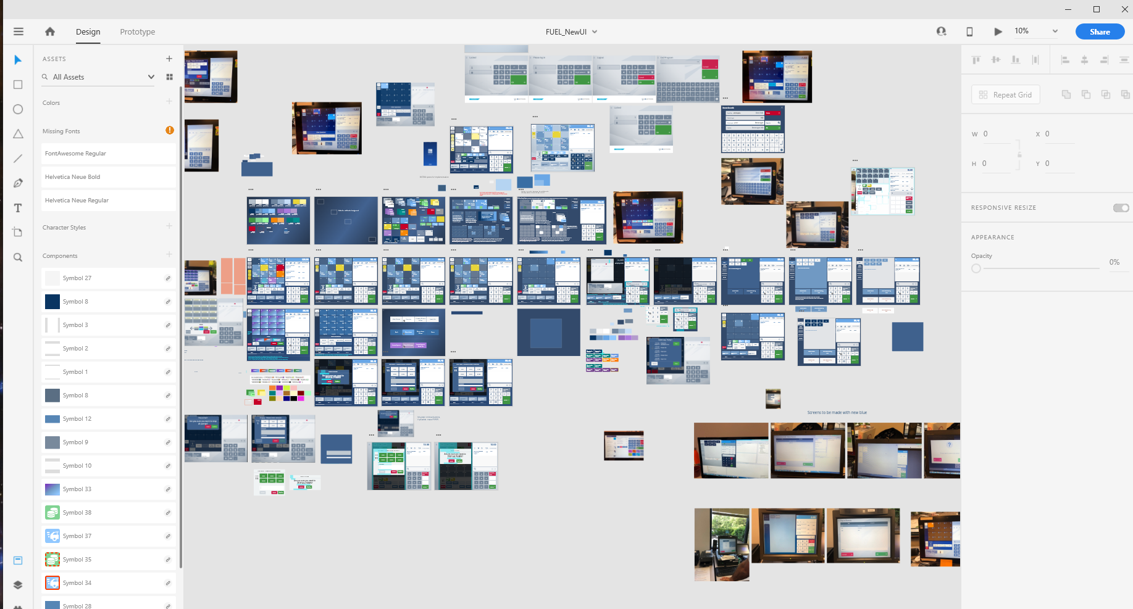
Task: Select the Polygon triangle tool
Action: pos(18,134)
